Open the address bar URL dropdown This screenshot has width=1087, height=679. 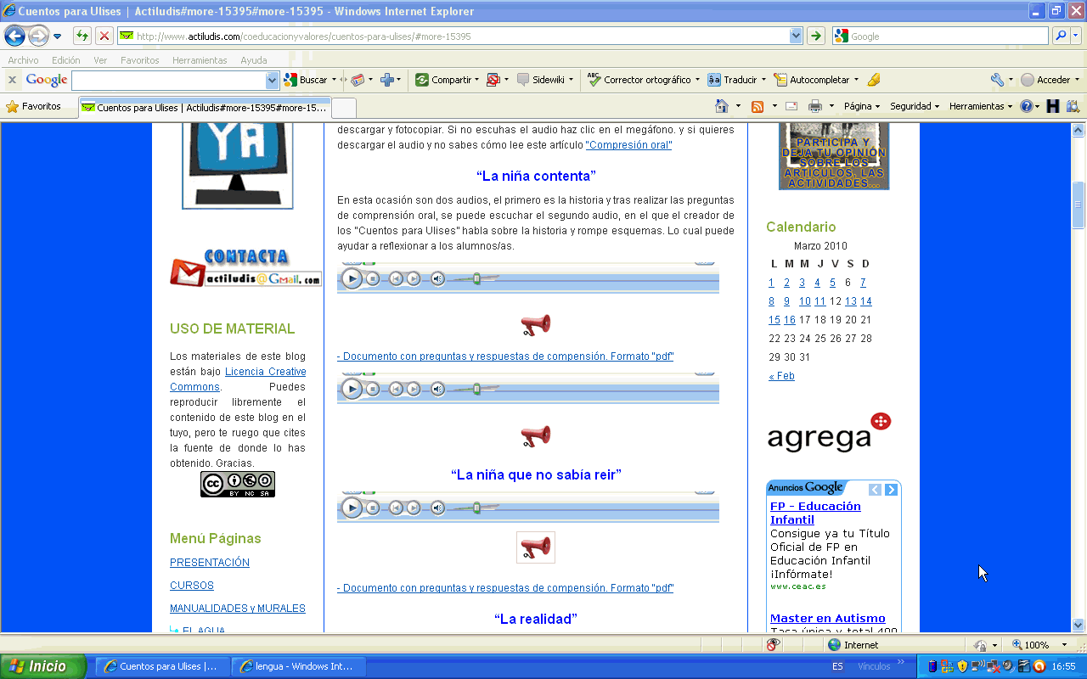tap(796, 36)
